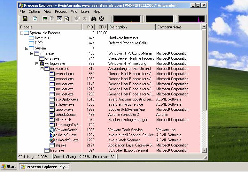Collapse the smss.exe tree node

point(32,53)
